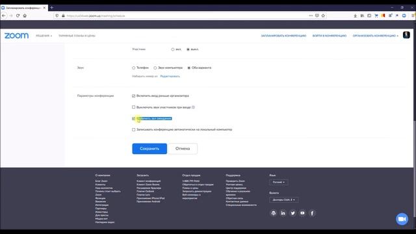Choose 'Звук компьютера' audio option

pyautogui.click(x=155, y=68)
